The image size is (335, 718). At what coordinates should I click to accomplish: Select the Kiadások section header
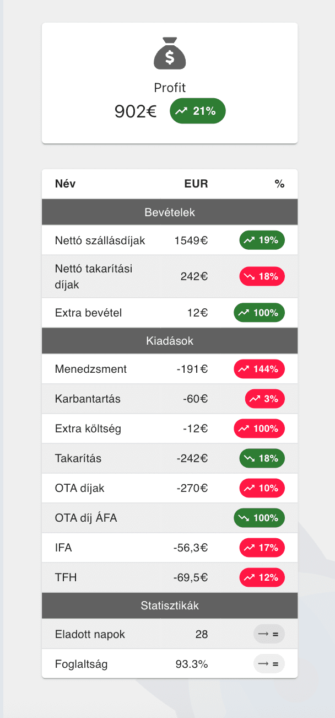click(170, 341)
